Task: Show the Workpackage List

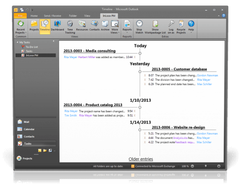Action: 155,27
